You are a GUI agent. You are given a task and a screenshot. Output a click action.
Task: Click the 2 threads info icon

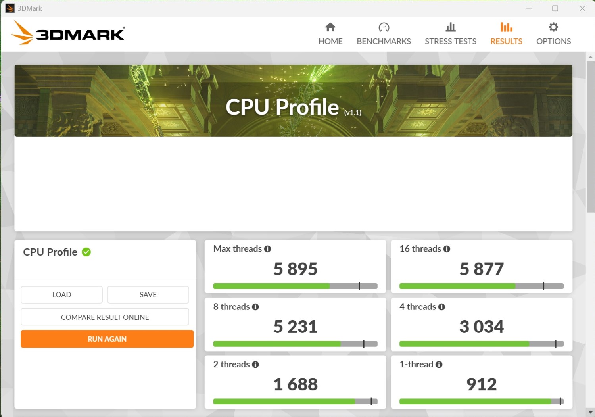[x=255, y=365]
